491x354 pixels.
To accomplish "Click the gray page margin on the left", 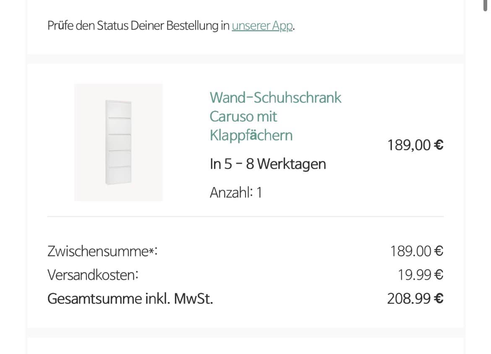I will point(13,176).
